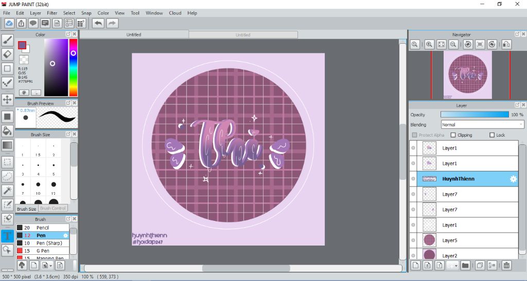This screenshot has width=527, height=281.
Task: Select the Select Pen tool
Action: (x=7, y=204)
